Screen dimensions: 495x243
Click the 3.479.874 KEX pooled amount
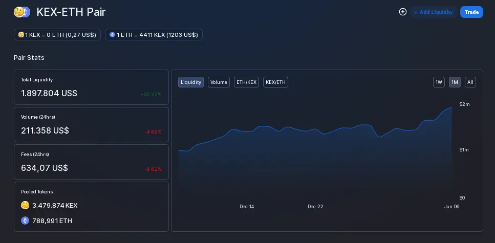click(55, 206)
